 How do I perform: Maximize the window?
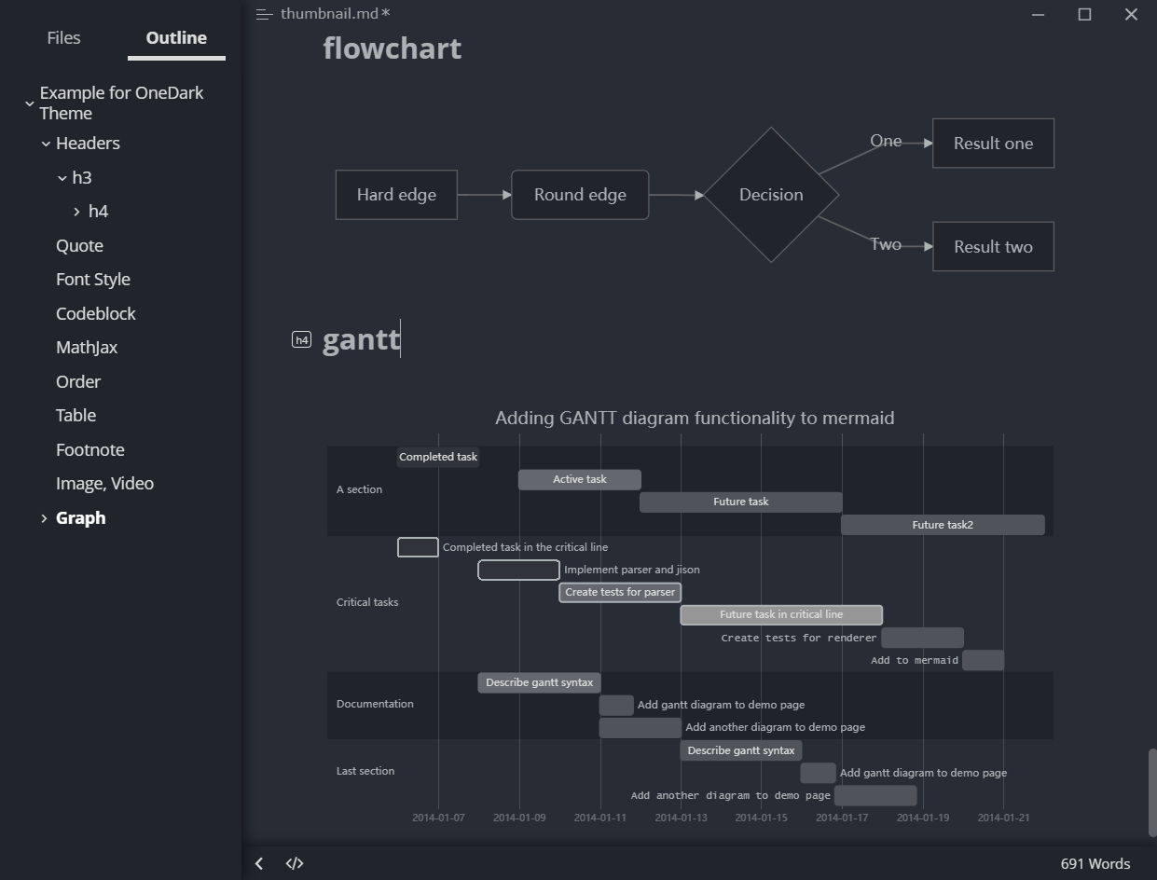[1084, 14]
